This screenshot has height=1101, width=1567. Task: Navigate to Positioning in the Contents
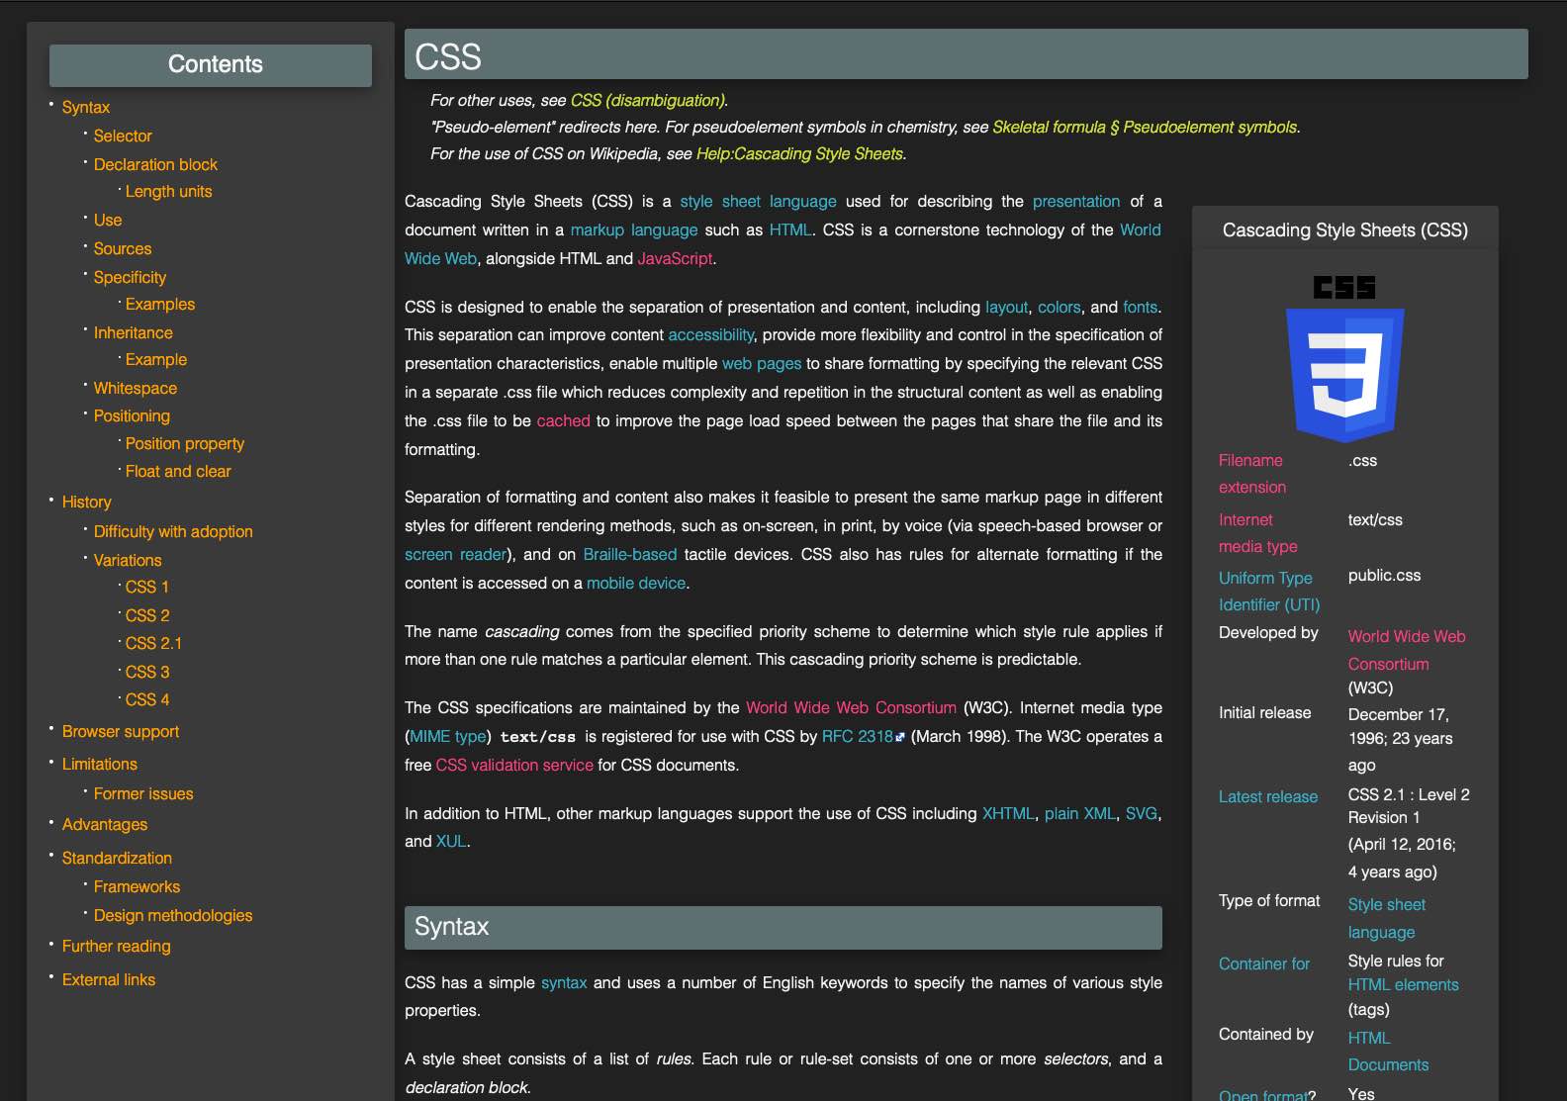point(132,415)
